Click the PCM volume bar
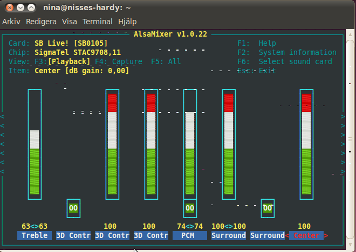Viewport: 356px width, 252px height. (190, 144)
